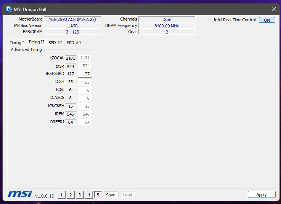The width and height of the screenshot is (281, 204).
Task: Click the tREFSBRD second-column 127 value
Action: (85, 74)
